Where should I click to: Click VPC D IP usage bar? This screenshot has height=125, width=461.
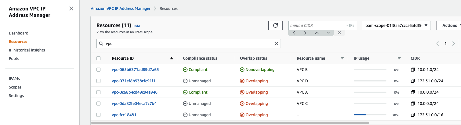pos(370,81)
